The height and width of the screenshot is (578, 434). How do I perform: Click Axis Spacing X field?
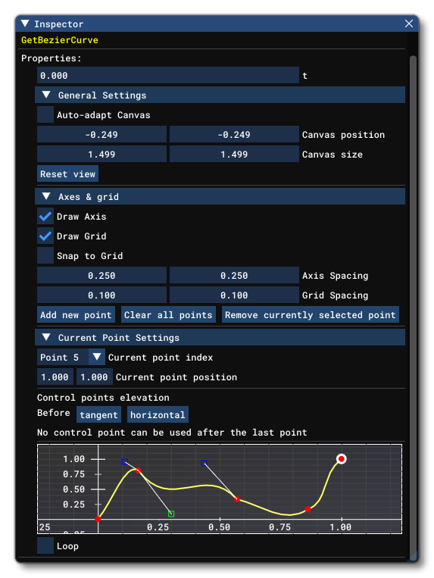click(101, 275)
